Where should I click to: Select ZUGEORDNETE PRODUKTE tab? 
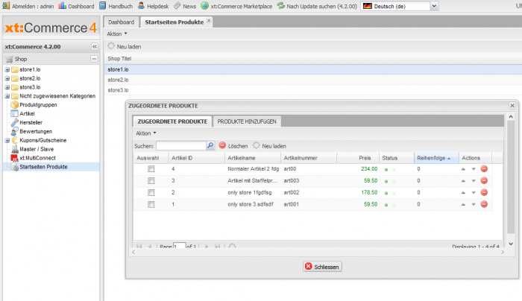click(x=172, y=121)
